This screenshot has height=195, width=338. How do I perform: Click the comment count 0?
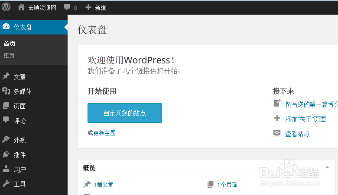click(x=76, y=8)
